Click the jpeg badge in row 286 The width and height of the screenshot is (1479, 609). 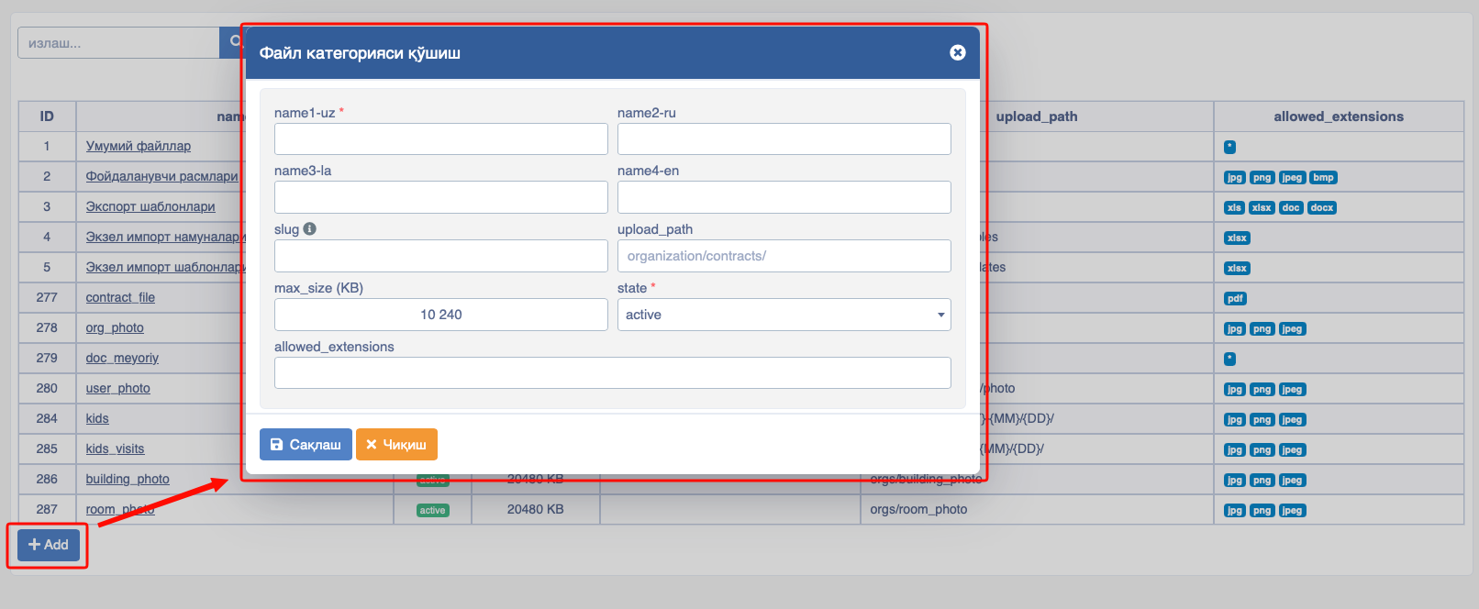(1292, 480)
